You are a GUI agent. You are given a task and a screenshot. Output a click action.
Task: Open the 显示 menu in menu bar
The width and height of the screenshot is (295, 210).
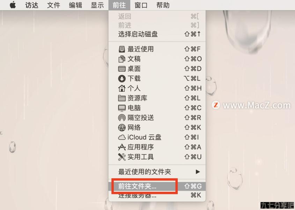click(x=97, y=5)
